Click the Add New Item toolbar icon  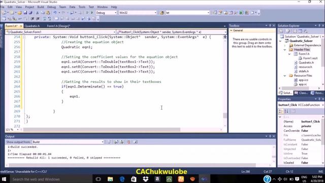tap(12, 13)
